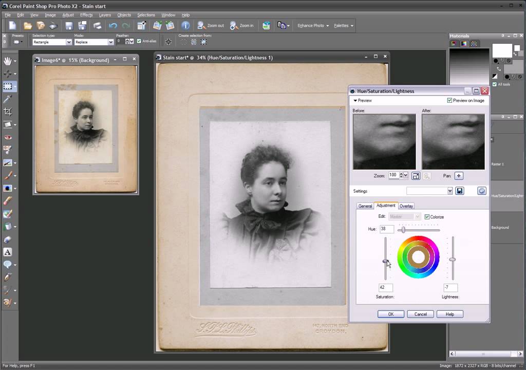Open the Selections menu
Screen dimensions: 526x370
[146, 15]
